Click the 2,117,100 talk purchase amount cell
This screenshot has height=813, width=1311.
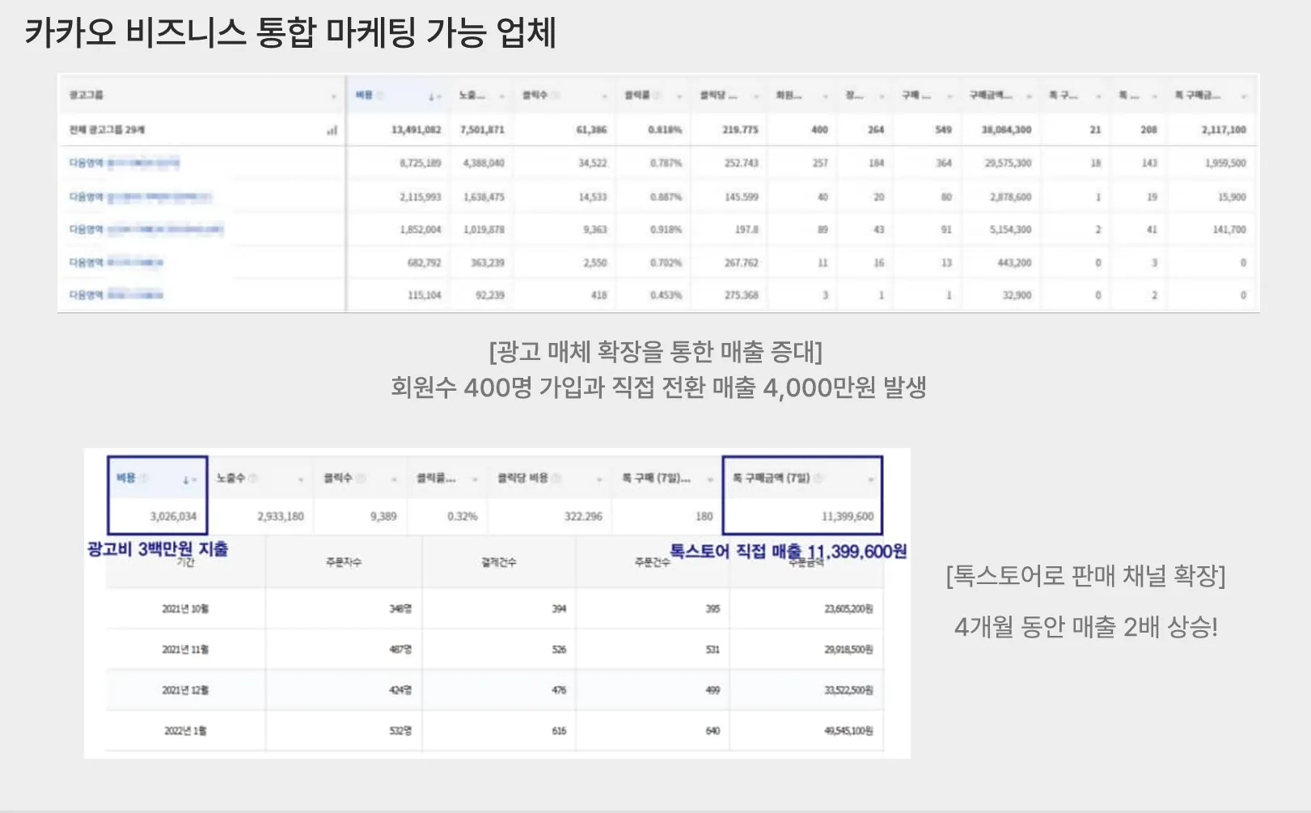pos(1224,129)
